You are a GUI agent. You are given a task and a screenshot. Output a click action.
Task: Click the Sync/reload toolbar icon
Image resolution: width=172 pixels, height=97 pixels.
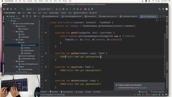11,9
